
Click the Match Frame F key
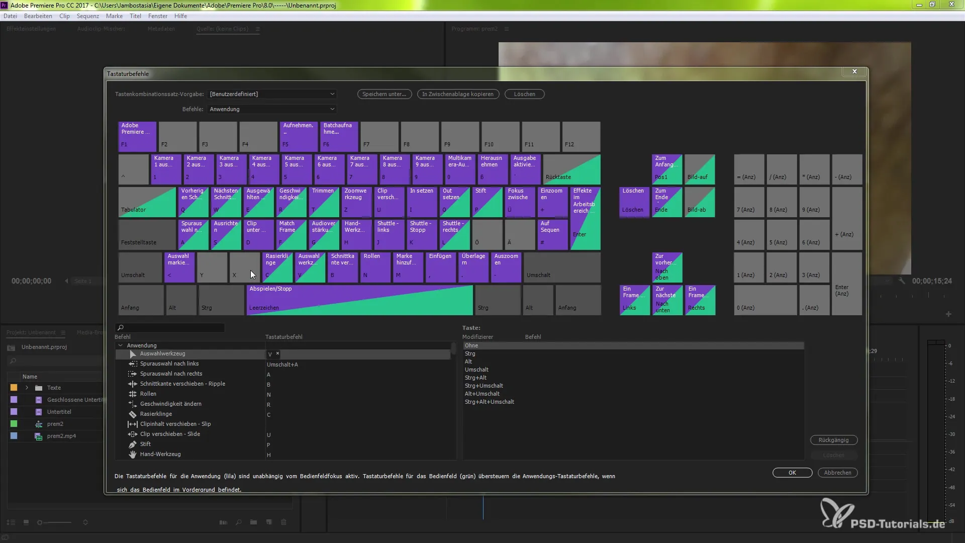[x=291, y=234]
